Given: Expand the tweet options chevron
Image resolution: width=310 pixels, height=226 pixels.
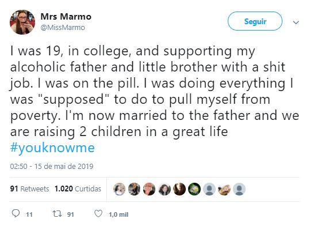Looking at the screenshot, I should pos(296,22).
